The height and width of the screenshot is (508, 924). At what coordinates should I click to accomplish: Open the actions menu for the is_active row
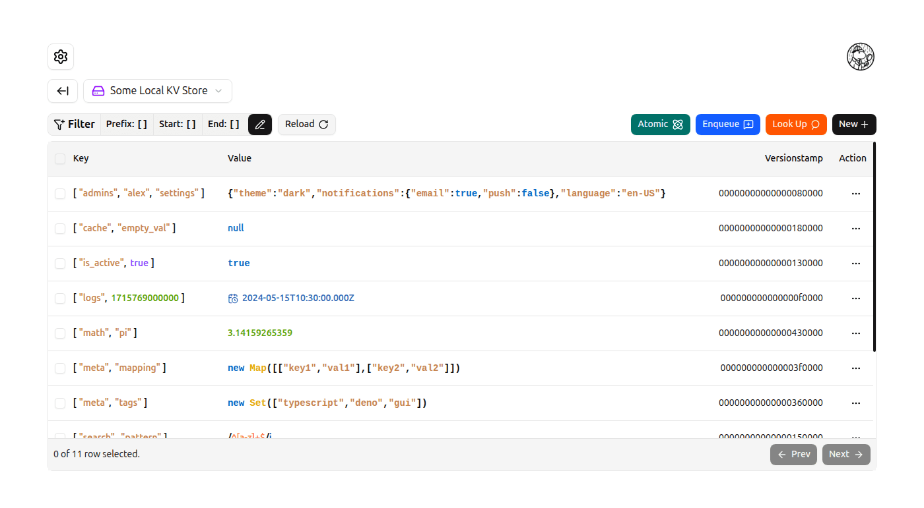click(856, 263)
